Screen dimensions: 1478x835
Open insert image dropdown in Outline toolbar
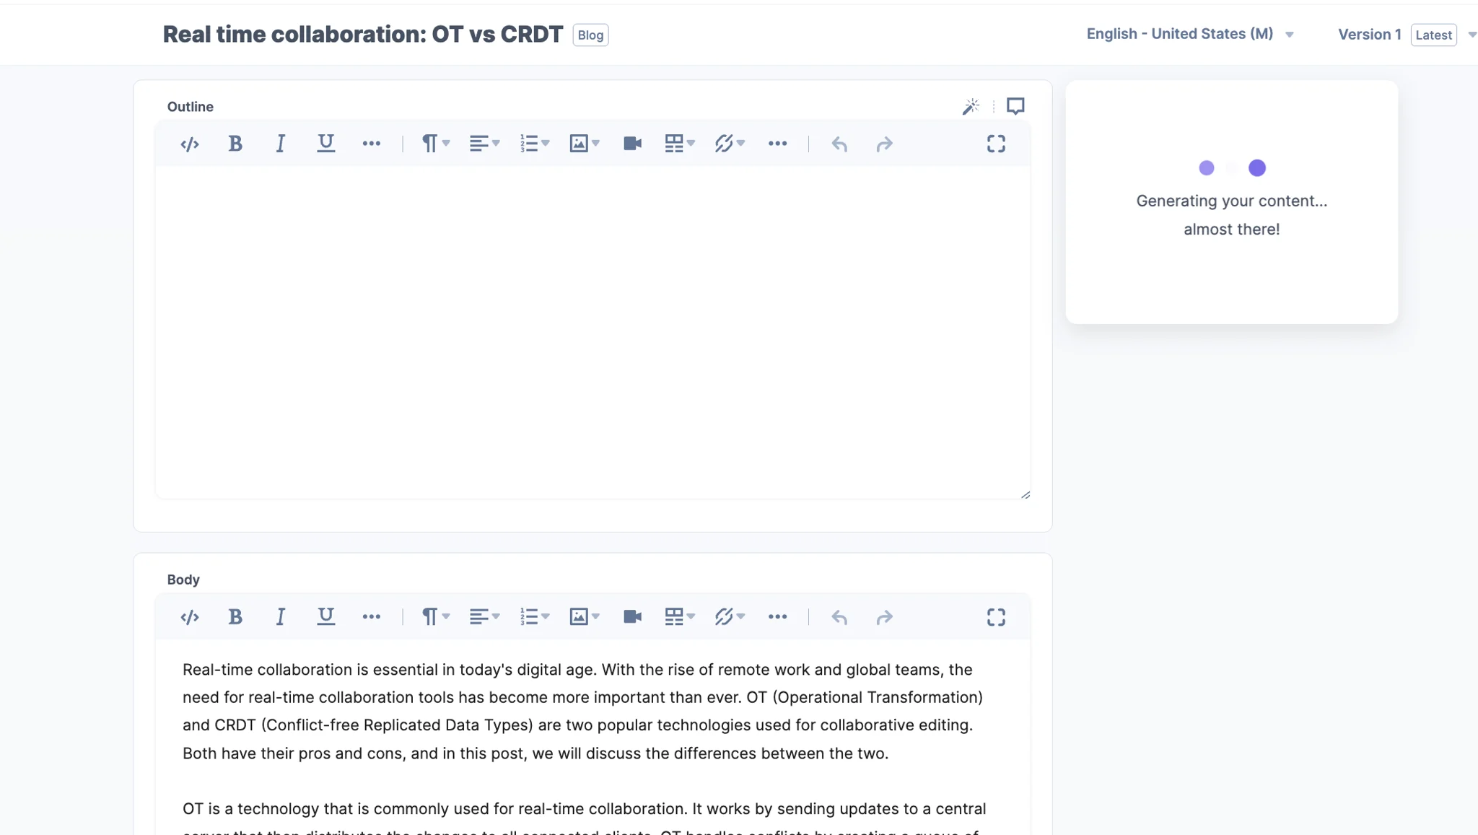tap(585, 144)
